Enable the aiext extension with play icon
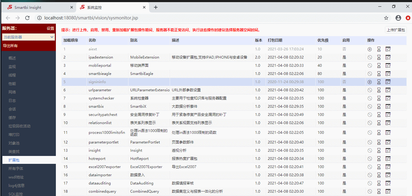This screenshot has width=412, height=196. 369,49
